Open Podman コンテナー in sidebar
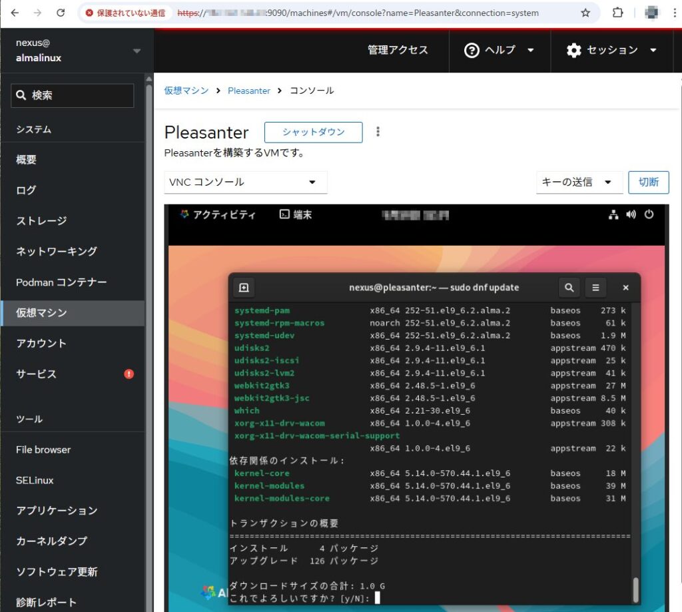The width and height of the screenshot is (682, 612). pos(61,282)
